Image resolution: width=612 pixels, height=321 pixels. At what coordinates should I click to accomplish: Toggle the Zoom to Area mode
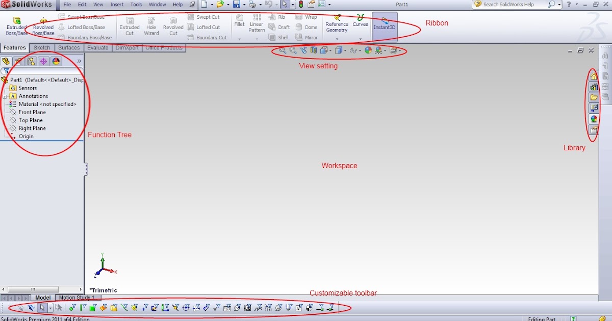(x=292, y=50)
